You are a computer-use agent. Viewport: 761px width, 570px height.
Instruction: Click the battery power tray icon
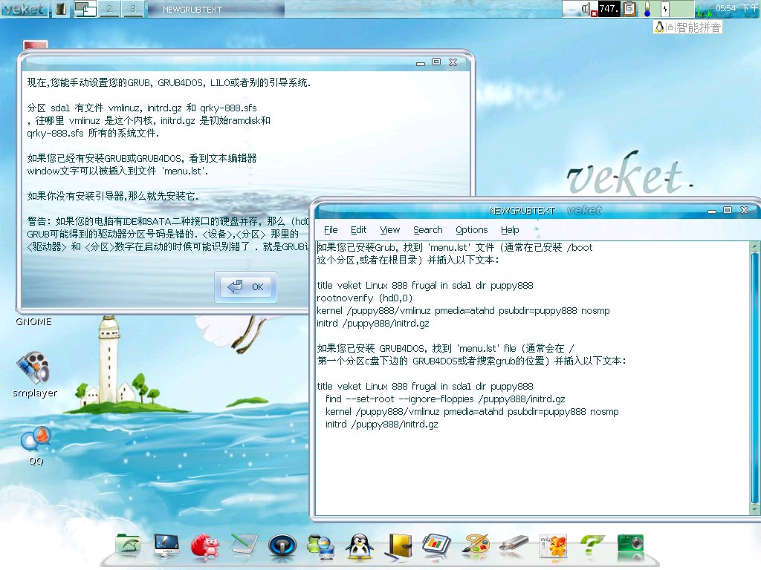[665, 9]
